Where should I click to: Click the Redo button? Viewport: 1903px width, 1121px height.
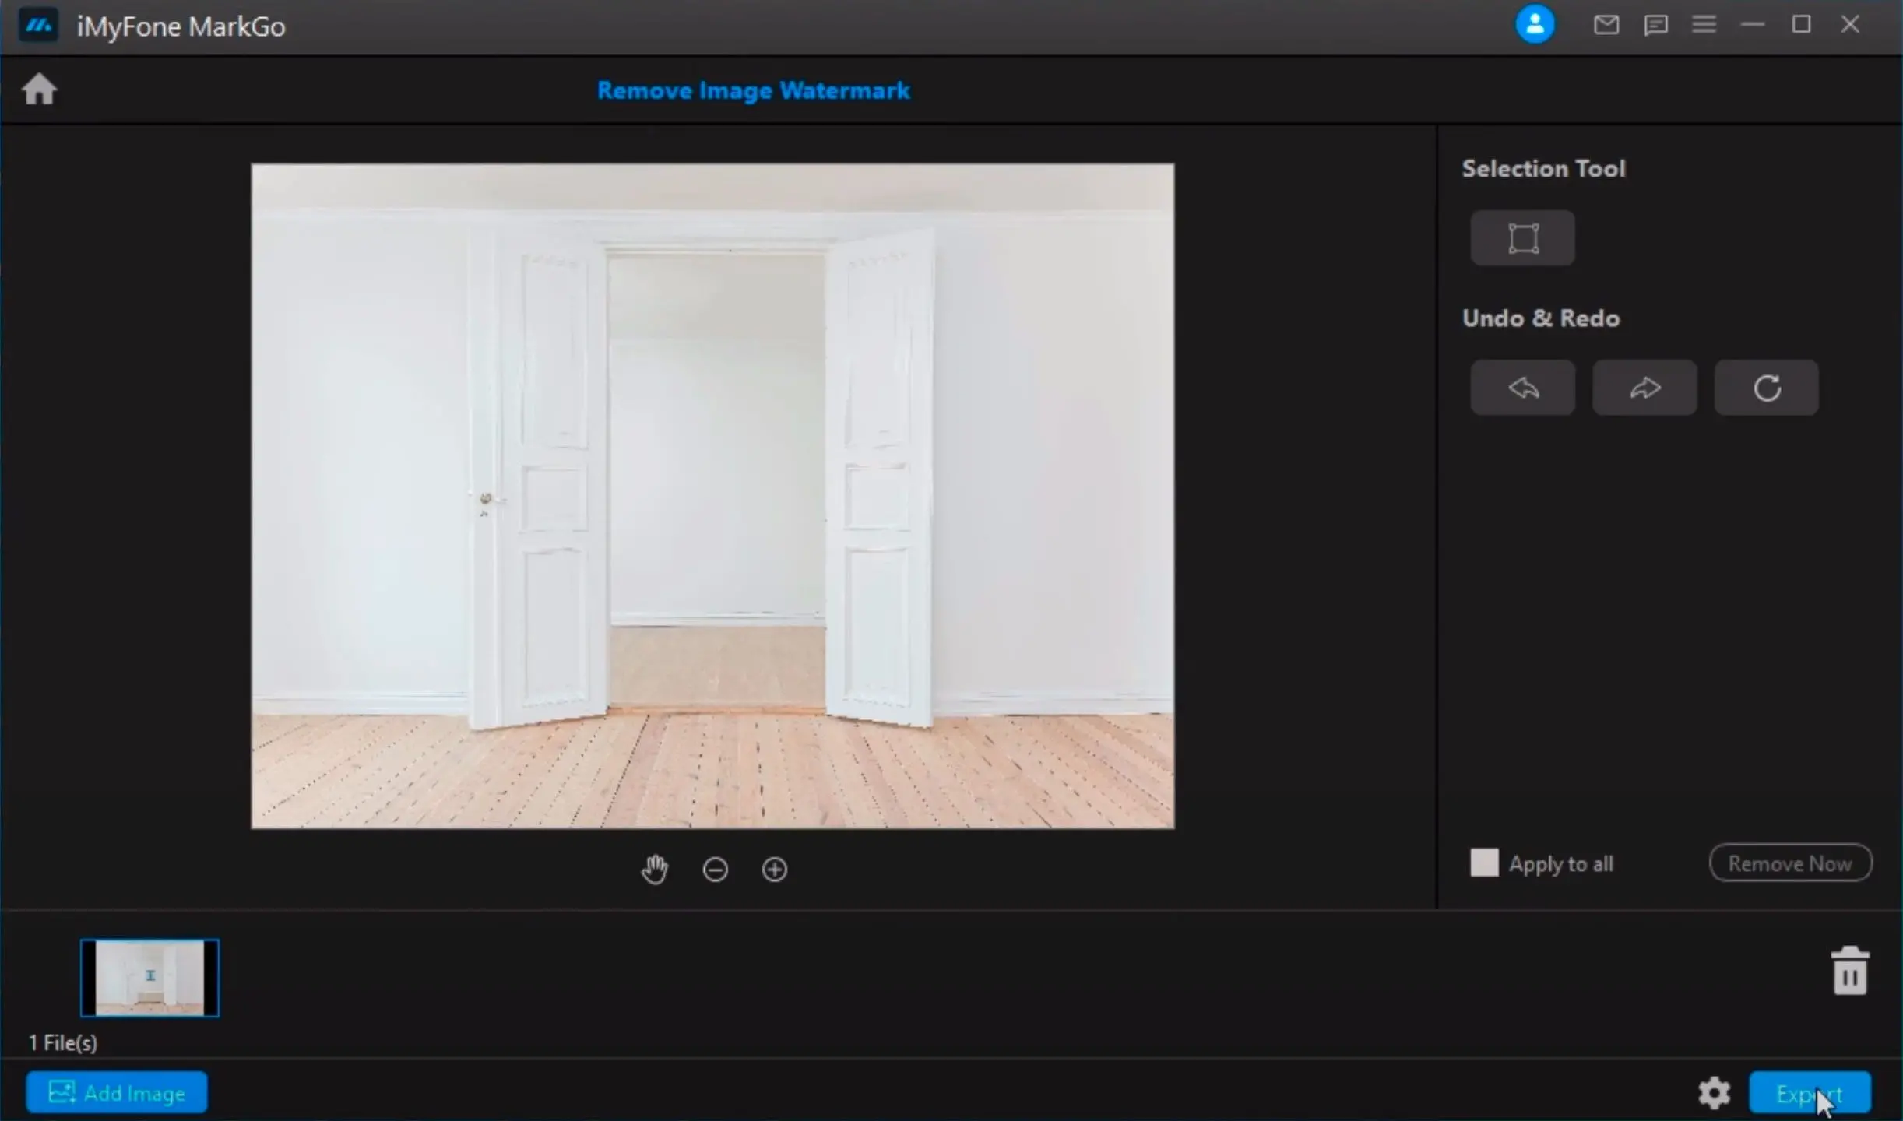(x=1644, y=387)
